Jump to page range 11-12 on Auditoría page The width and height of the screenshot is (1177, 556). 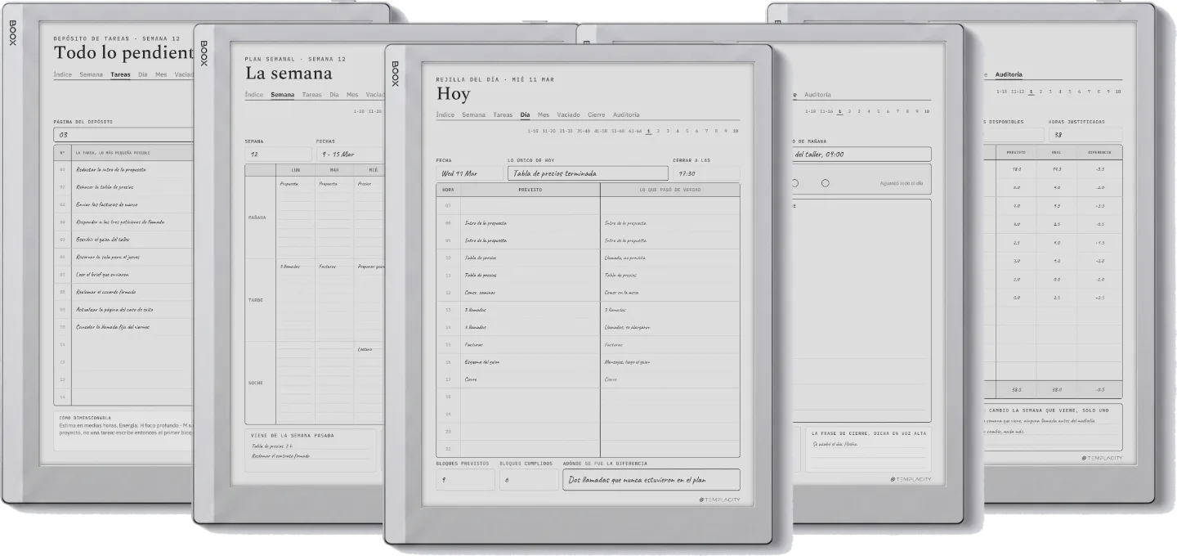pyautogui.click(x=1018, y=92)
